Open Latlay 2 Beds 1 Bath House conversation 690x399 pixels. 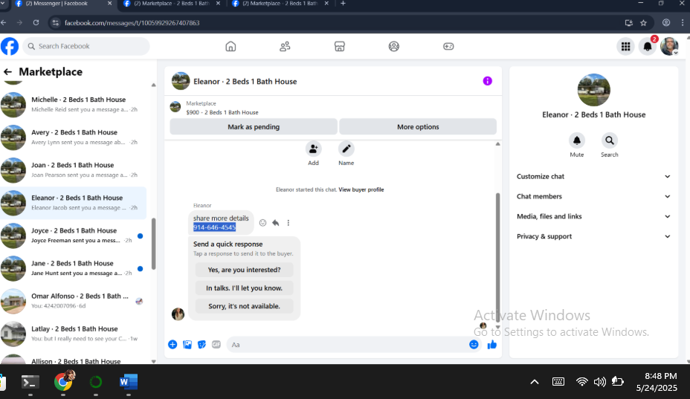tap(74, 334)
